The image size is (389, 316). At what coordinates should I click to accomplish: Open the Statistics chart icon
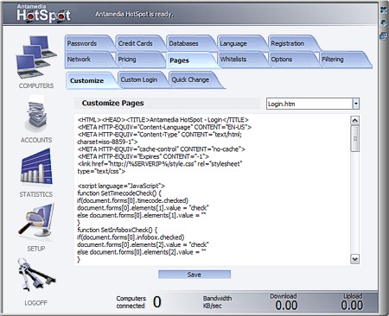tap(36, 167)
